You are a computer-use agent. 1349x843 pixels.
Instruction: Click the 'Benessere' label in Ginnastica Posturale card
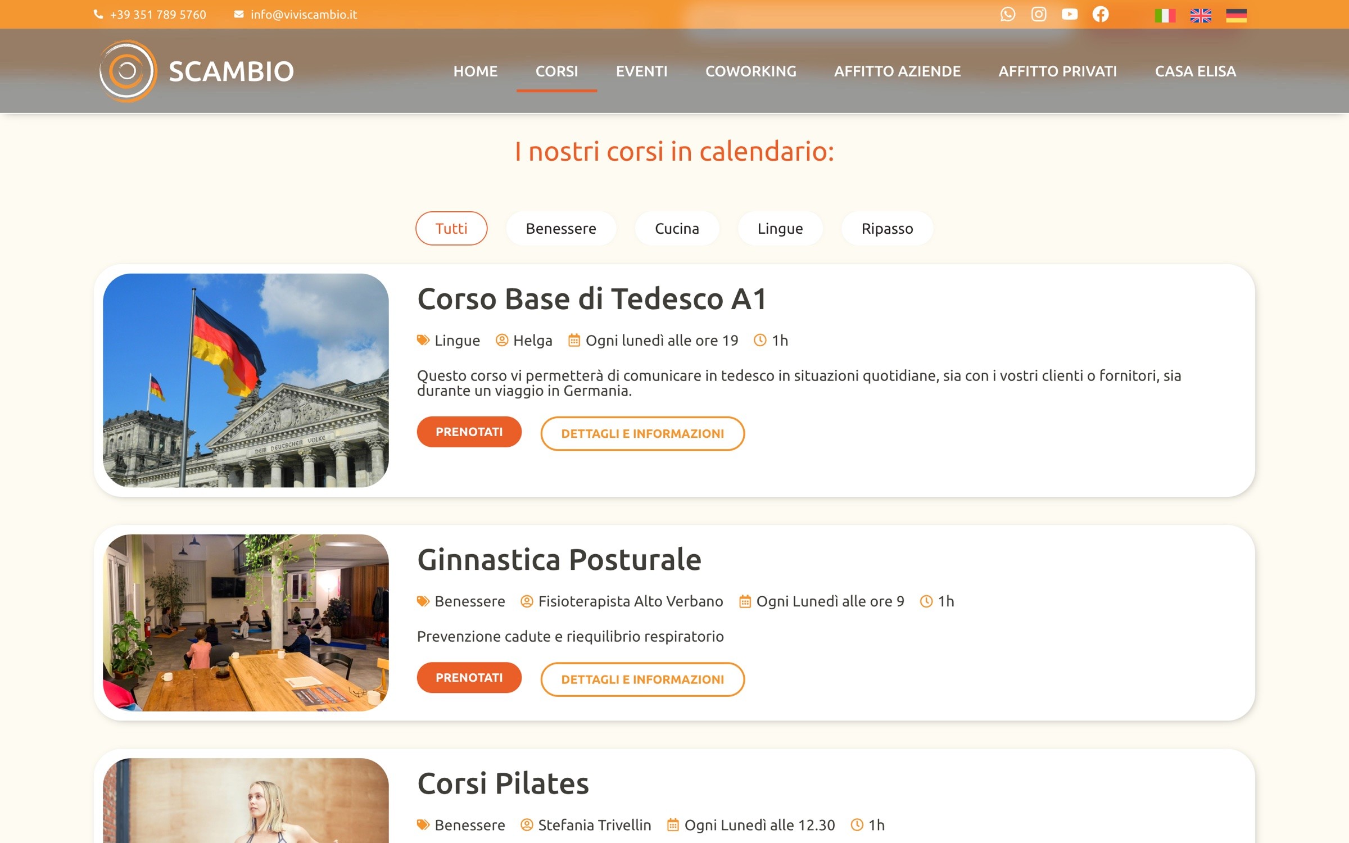[470, 601]
